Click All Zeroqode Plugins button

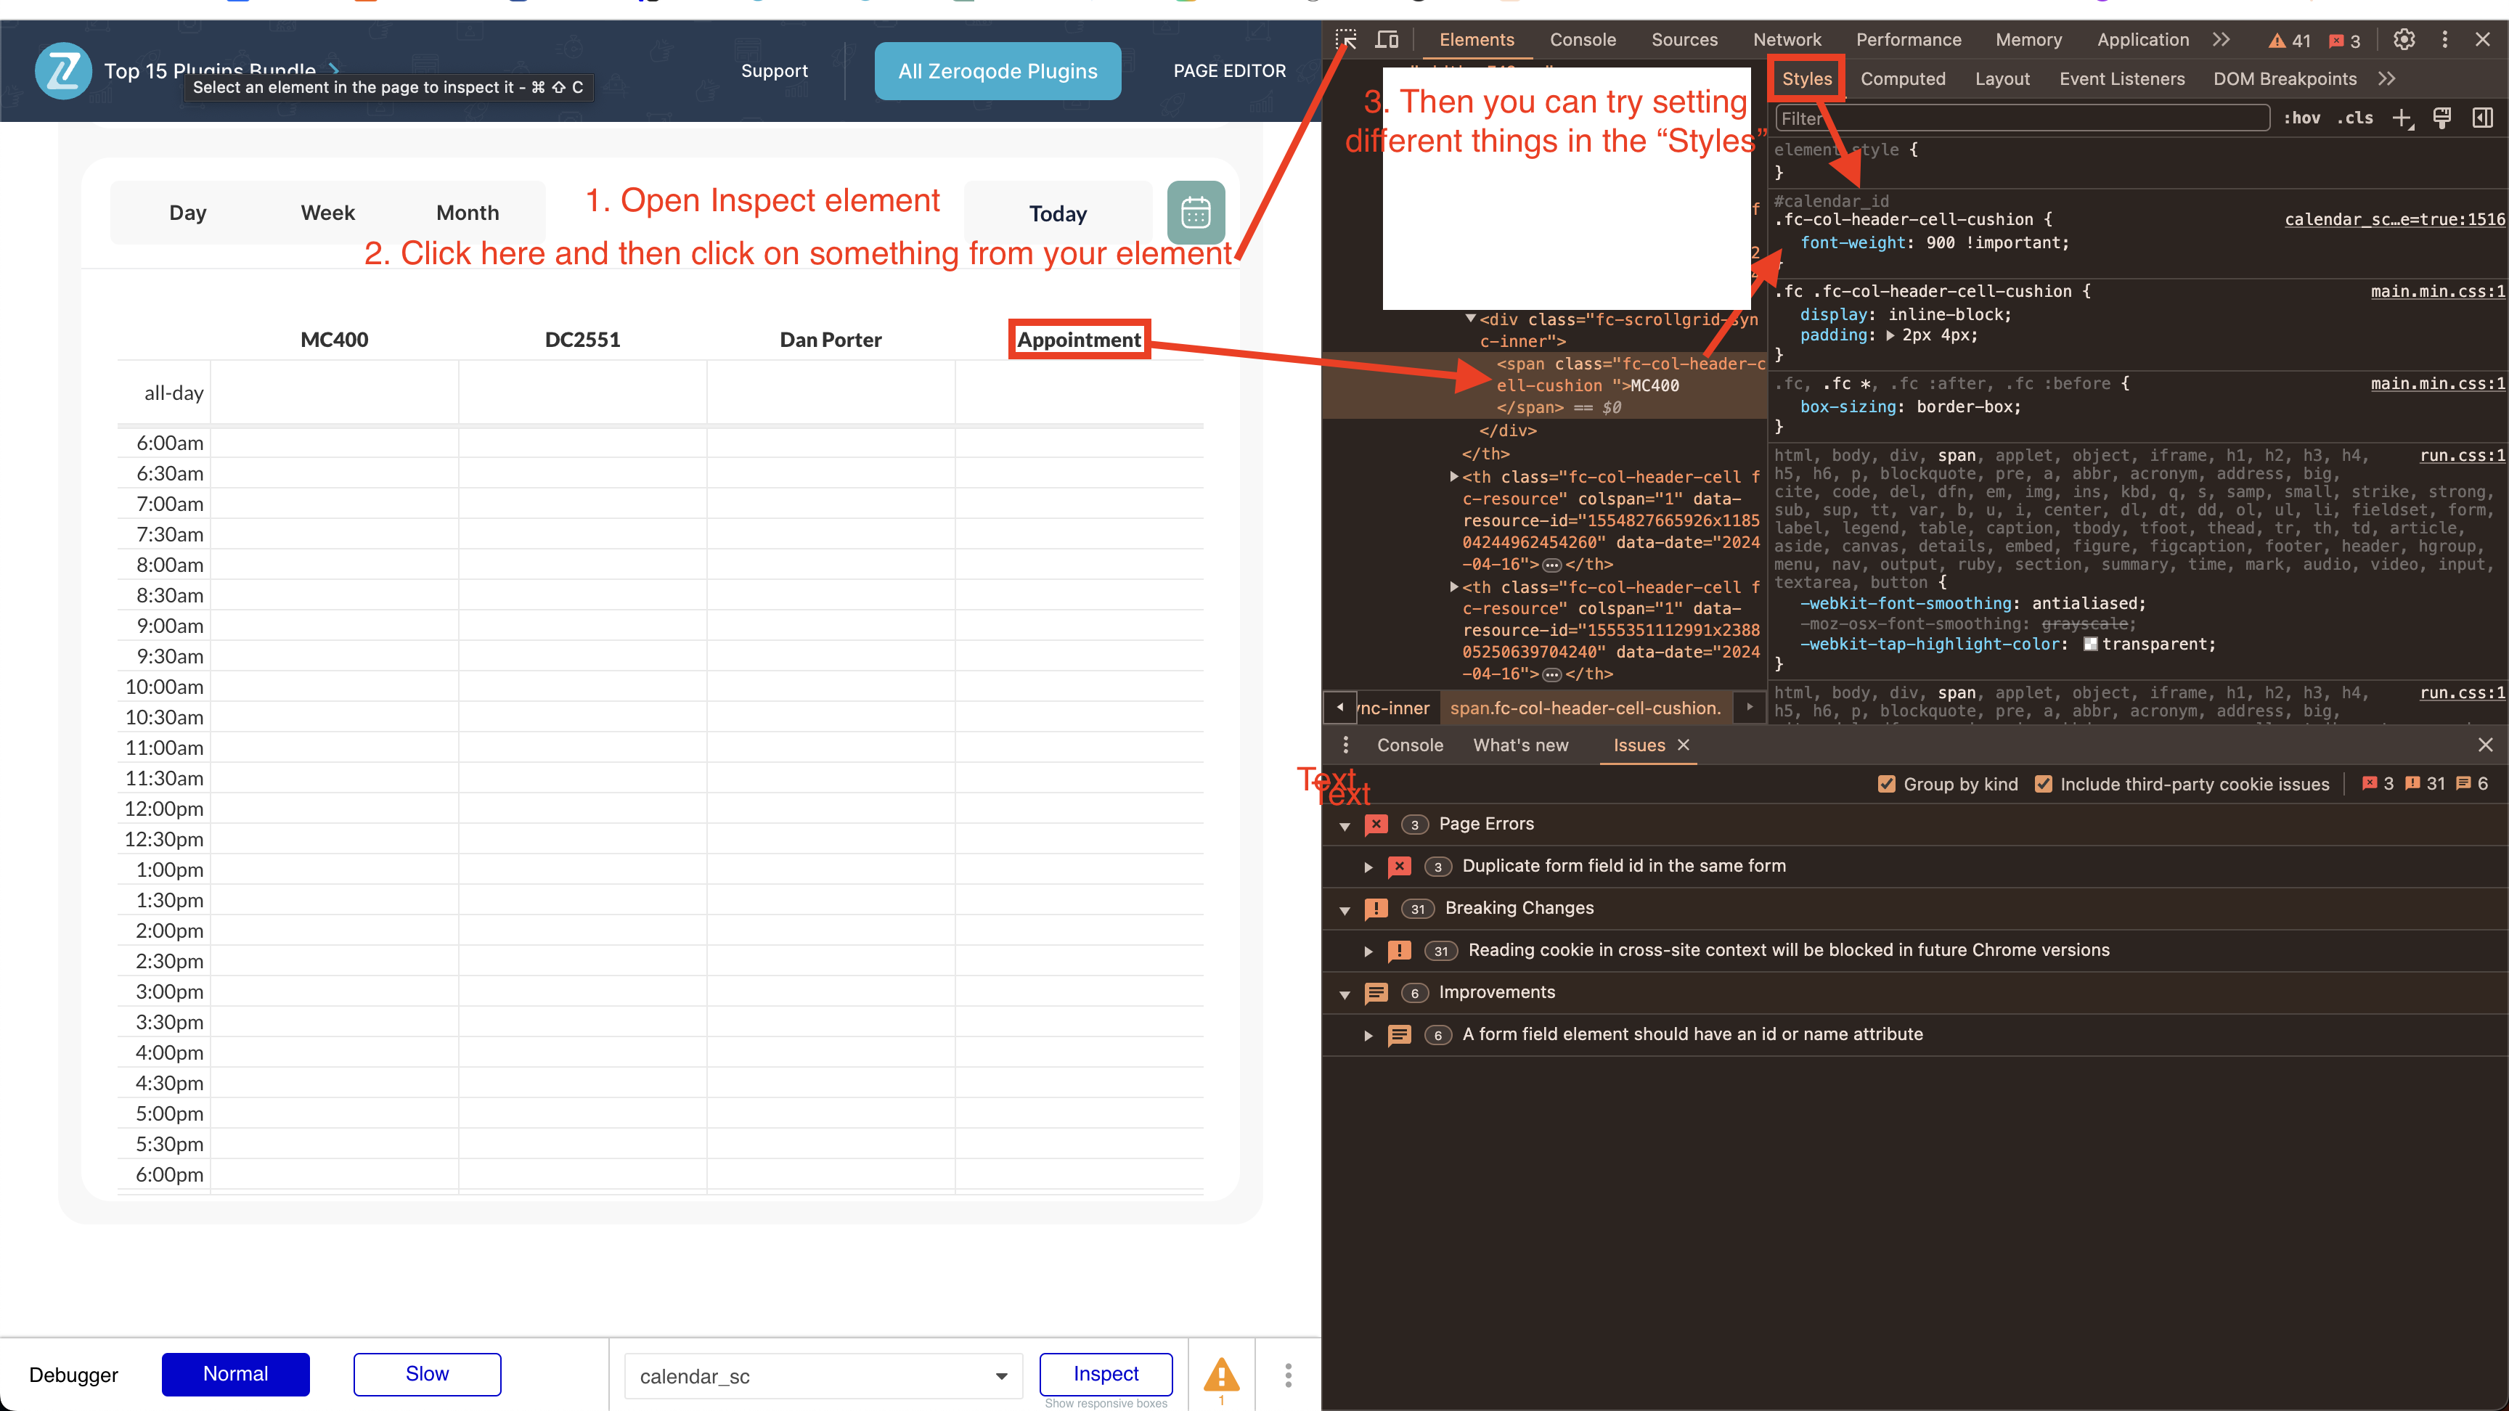coord(998,71)
